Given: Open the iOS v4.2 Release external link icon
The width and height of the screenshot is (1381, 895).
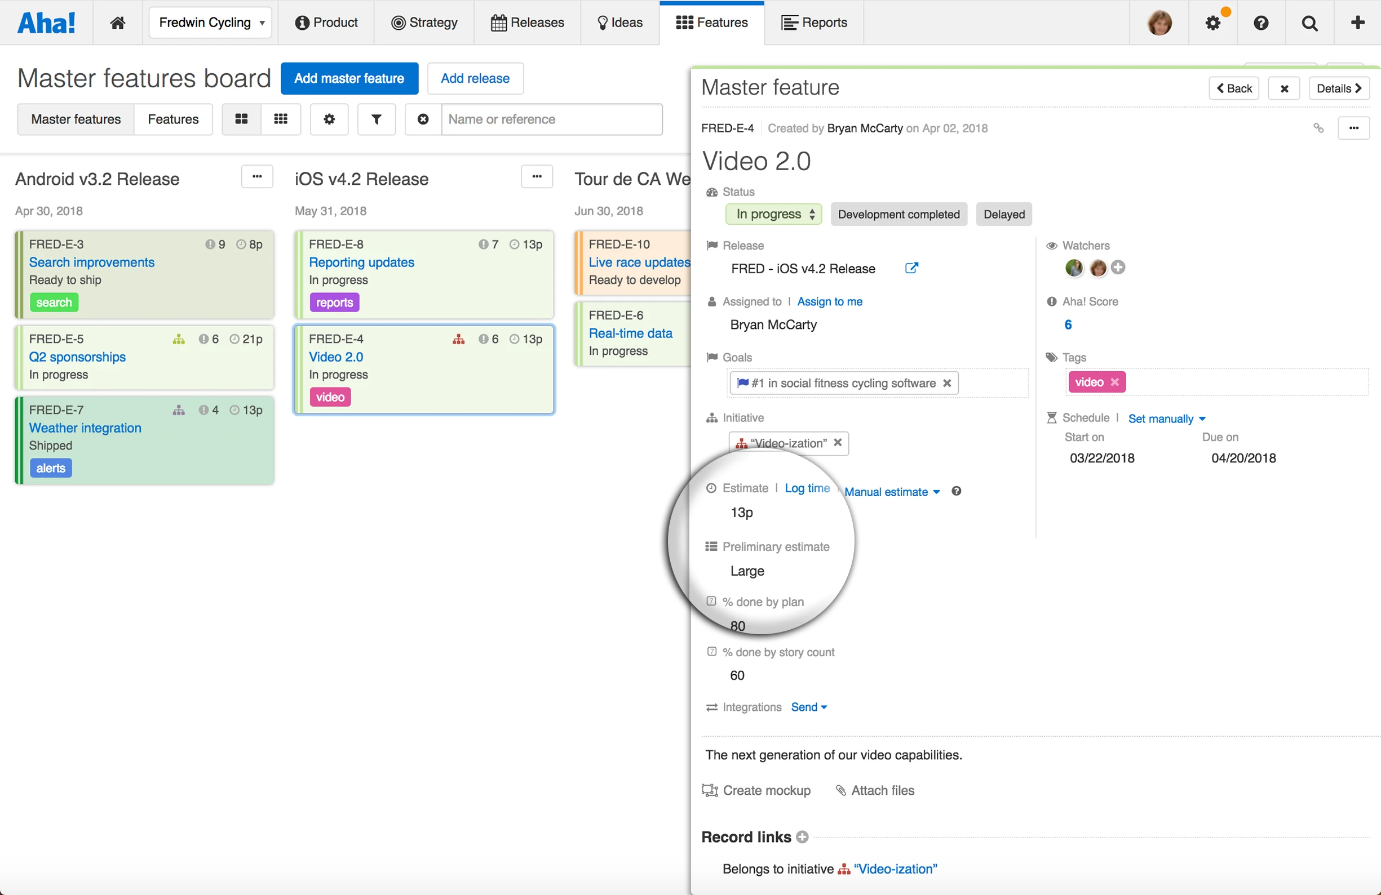Looking at the screenshot, I should pyautogui.click(x=911, y=268).
